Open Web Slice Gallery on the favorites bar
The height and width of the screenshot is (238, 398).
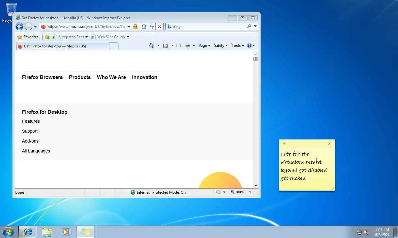tap(110, 37)
